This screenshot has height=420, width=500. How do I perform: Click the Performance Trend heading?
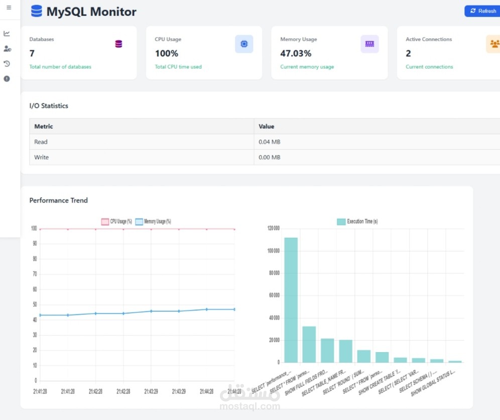pyautogui.click(x=58, y=200)
